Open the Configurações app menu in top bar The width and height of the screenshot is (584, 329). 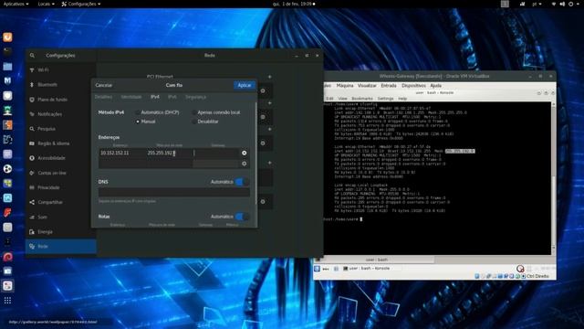pos(81,4)
